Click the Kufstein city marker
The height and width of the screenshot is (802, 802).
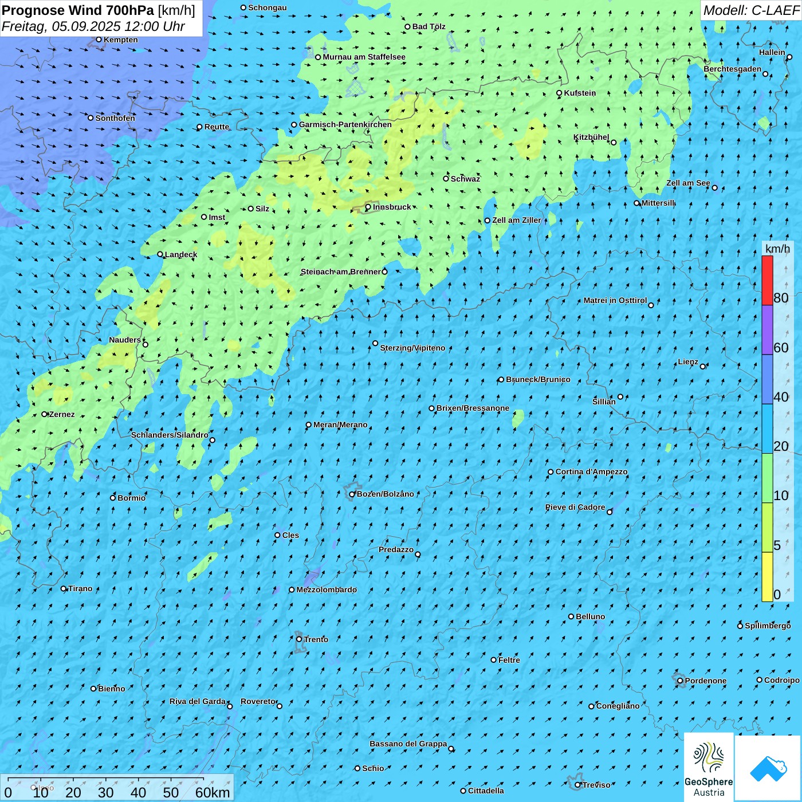coord(559,93)
